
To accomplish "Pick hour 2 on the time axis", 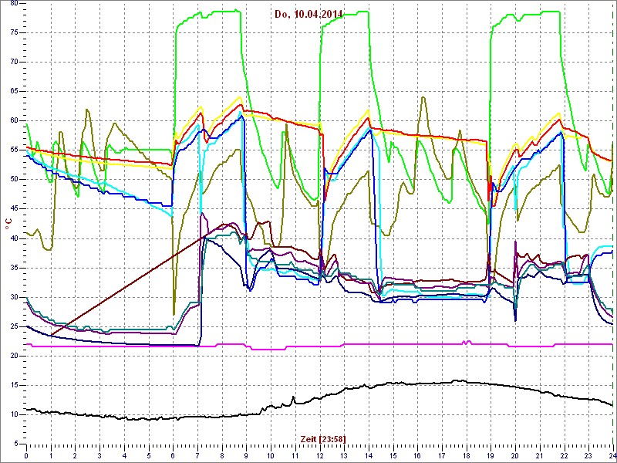I will pyautogui.click(x=75, y=456).
